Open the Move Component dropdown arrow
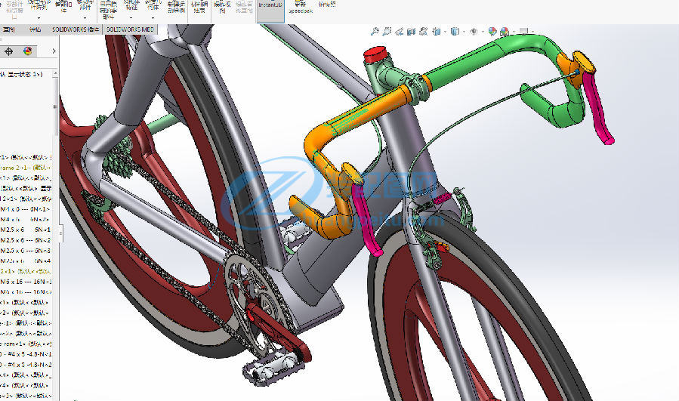Viewport: 679px width, 401px height. click(85, 18)
